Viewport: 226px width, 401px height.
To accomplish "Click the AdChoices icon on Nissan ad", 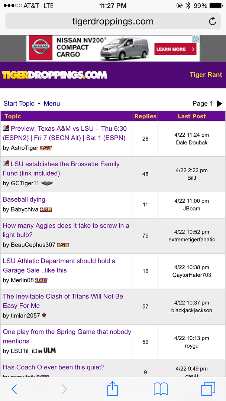I will pos(196,39).
